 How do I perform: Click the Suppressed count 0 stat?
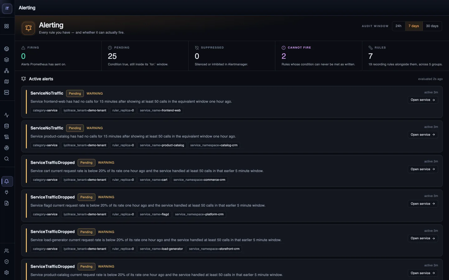coord(197,56)
